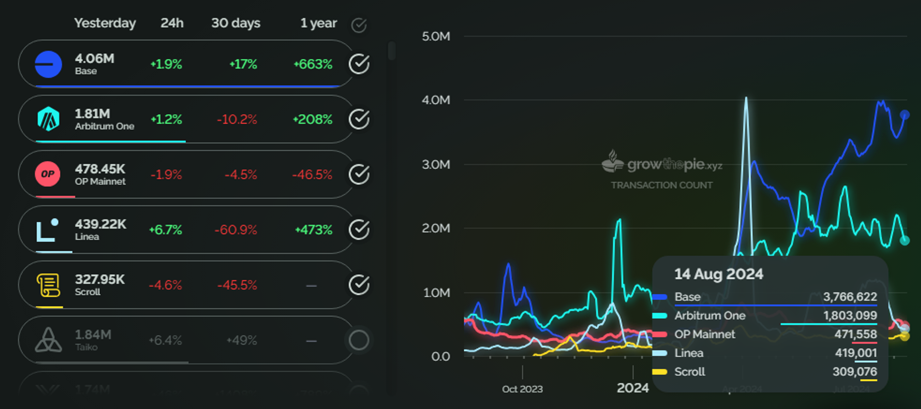Screen dimensions: 921x409
Task: Click OP Mainnet 471,558 tooltip value
Action: pos(856,334)
